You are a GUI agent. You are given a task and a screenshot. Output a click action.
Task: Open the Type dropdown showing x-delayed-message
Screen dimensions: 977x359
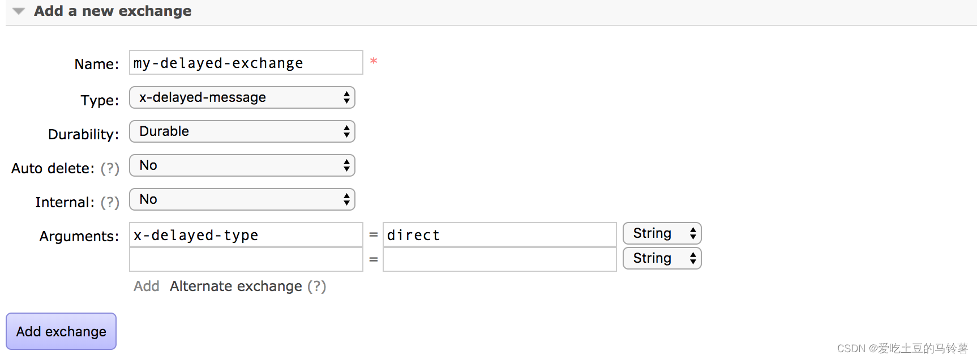tap(242, 97)
